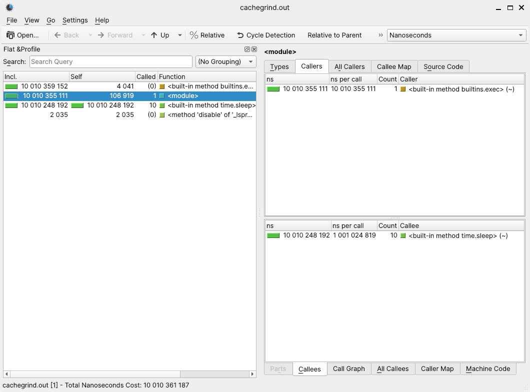The width and height of the screenshot is (530, 392).
Task: Toggle Cycle Detection in the toolbar
Action: click(x=266, y=35)
